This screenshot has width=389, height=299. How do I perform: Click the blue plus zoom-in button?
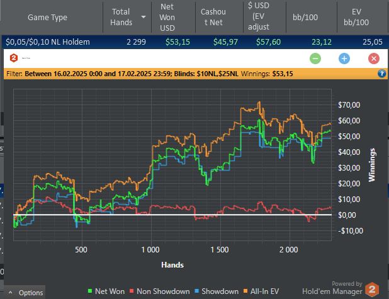344,59
